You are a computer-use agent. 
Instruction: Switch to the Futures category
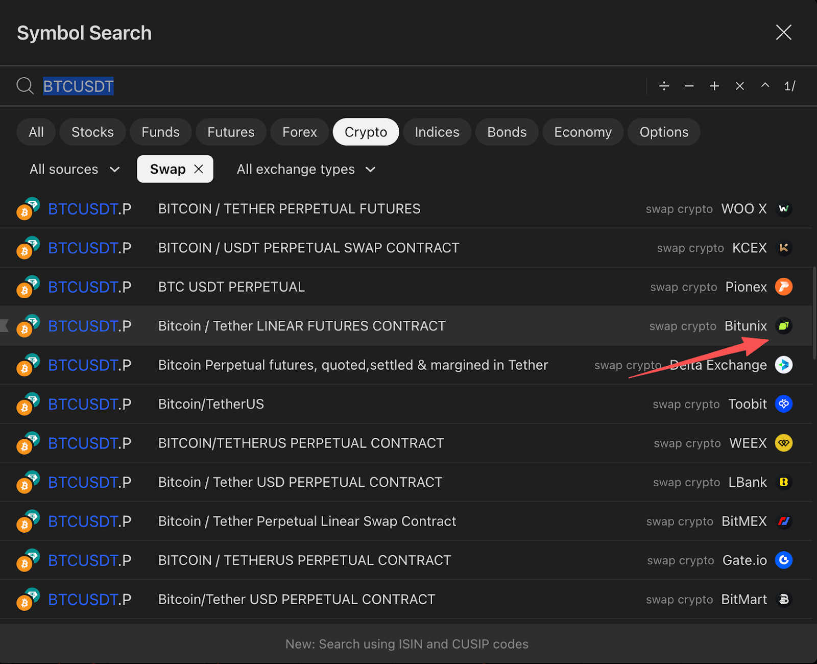pos(231,132)
